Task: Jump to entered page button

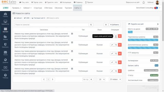Action: [x=91, y=79]
